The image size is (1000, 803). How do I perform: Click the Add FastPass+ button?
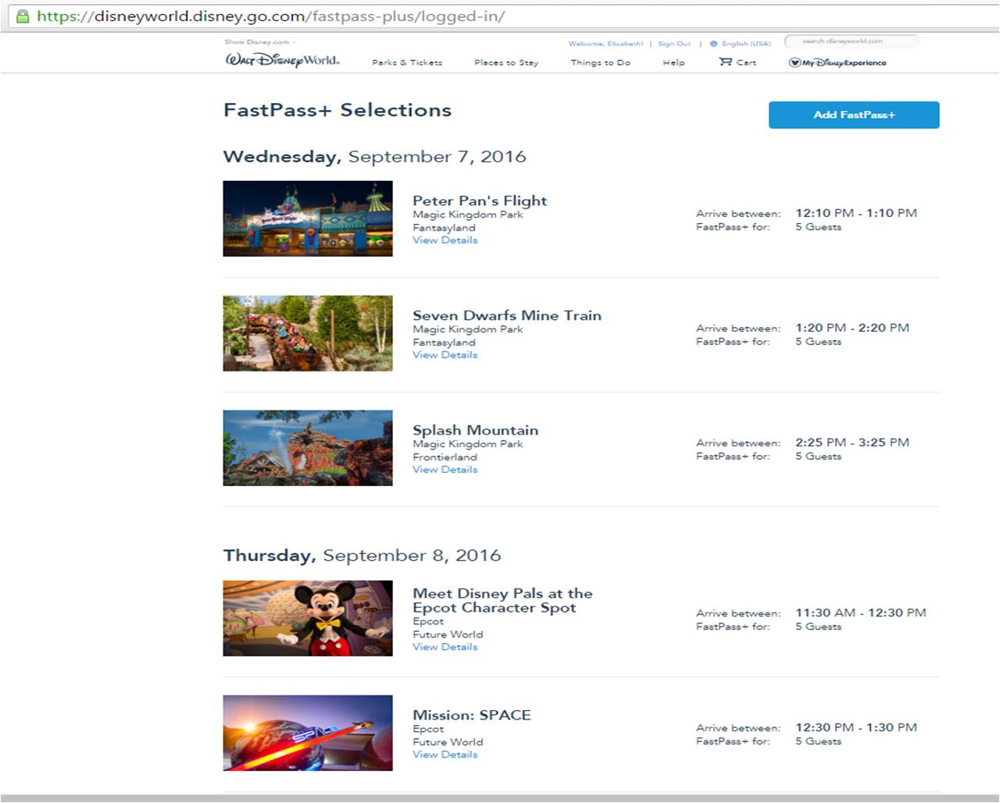[854, 115]
